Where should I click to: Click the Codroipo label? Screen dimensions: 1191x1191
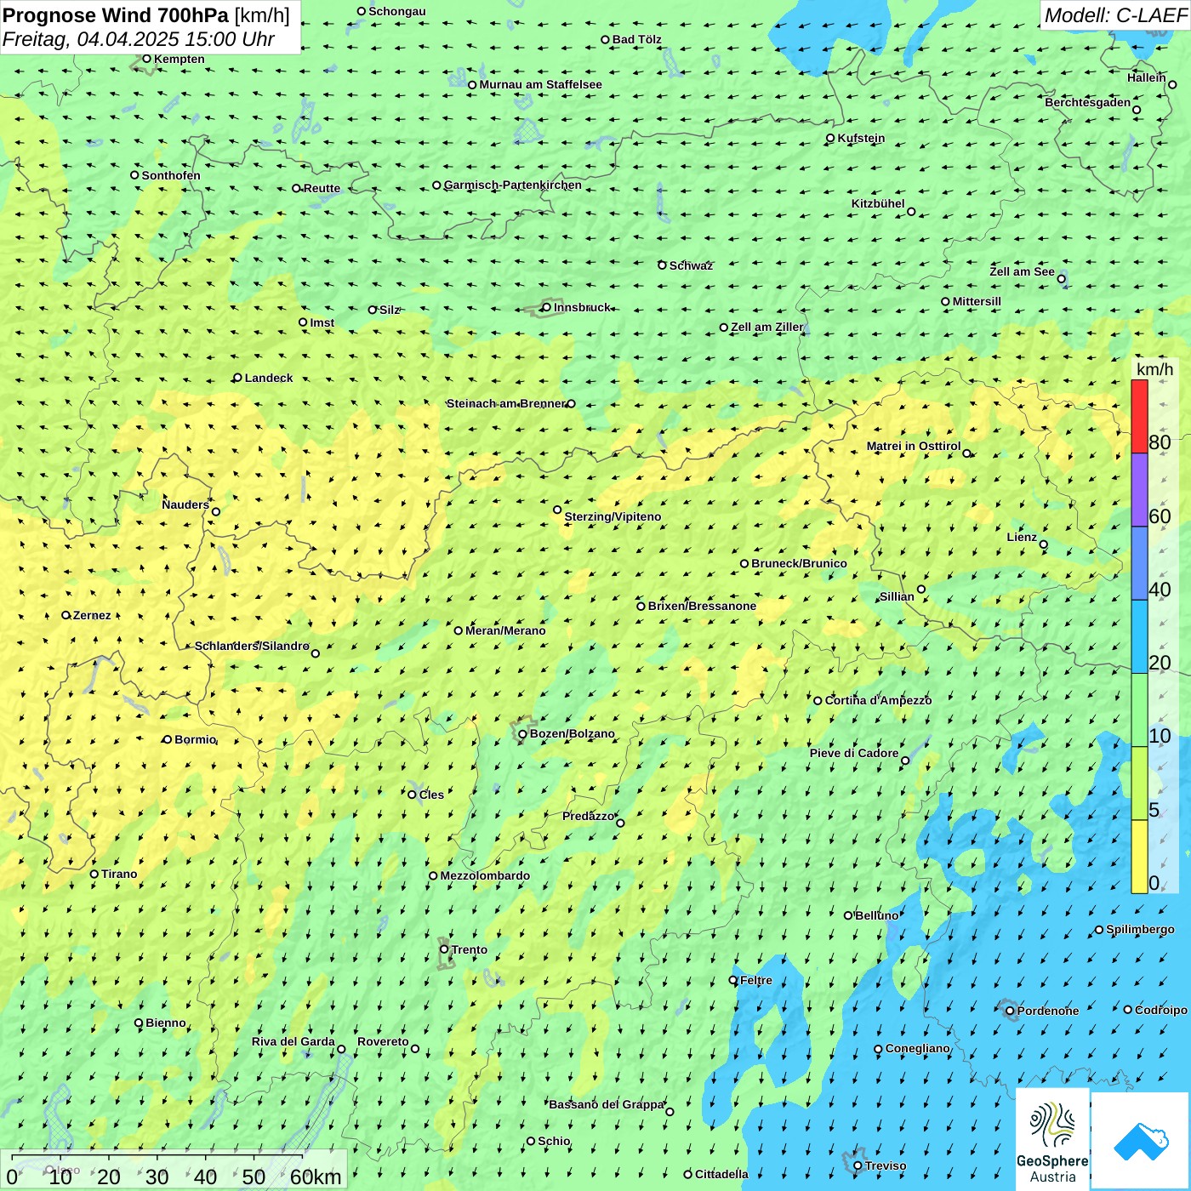1161,1010
